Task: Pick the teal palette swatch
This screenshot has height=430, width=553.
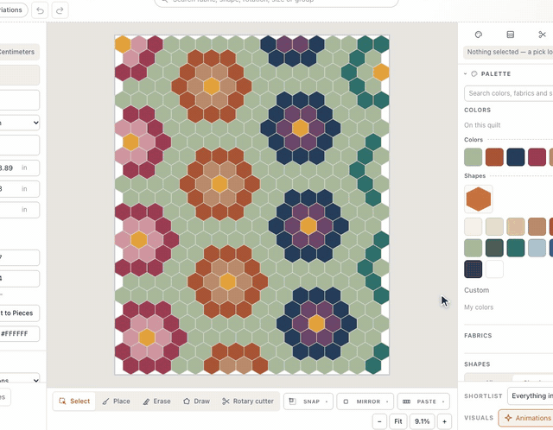Action: pos(516,248)
